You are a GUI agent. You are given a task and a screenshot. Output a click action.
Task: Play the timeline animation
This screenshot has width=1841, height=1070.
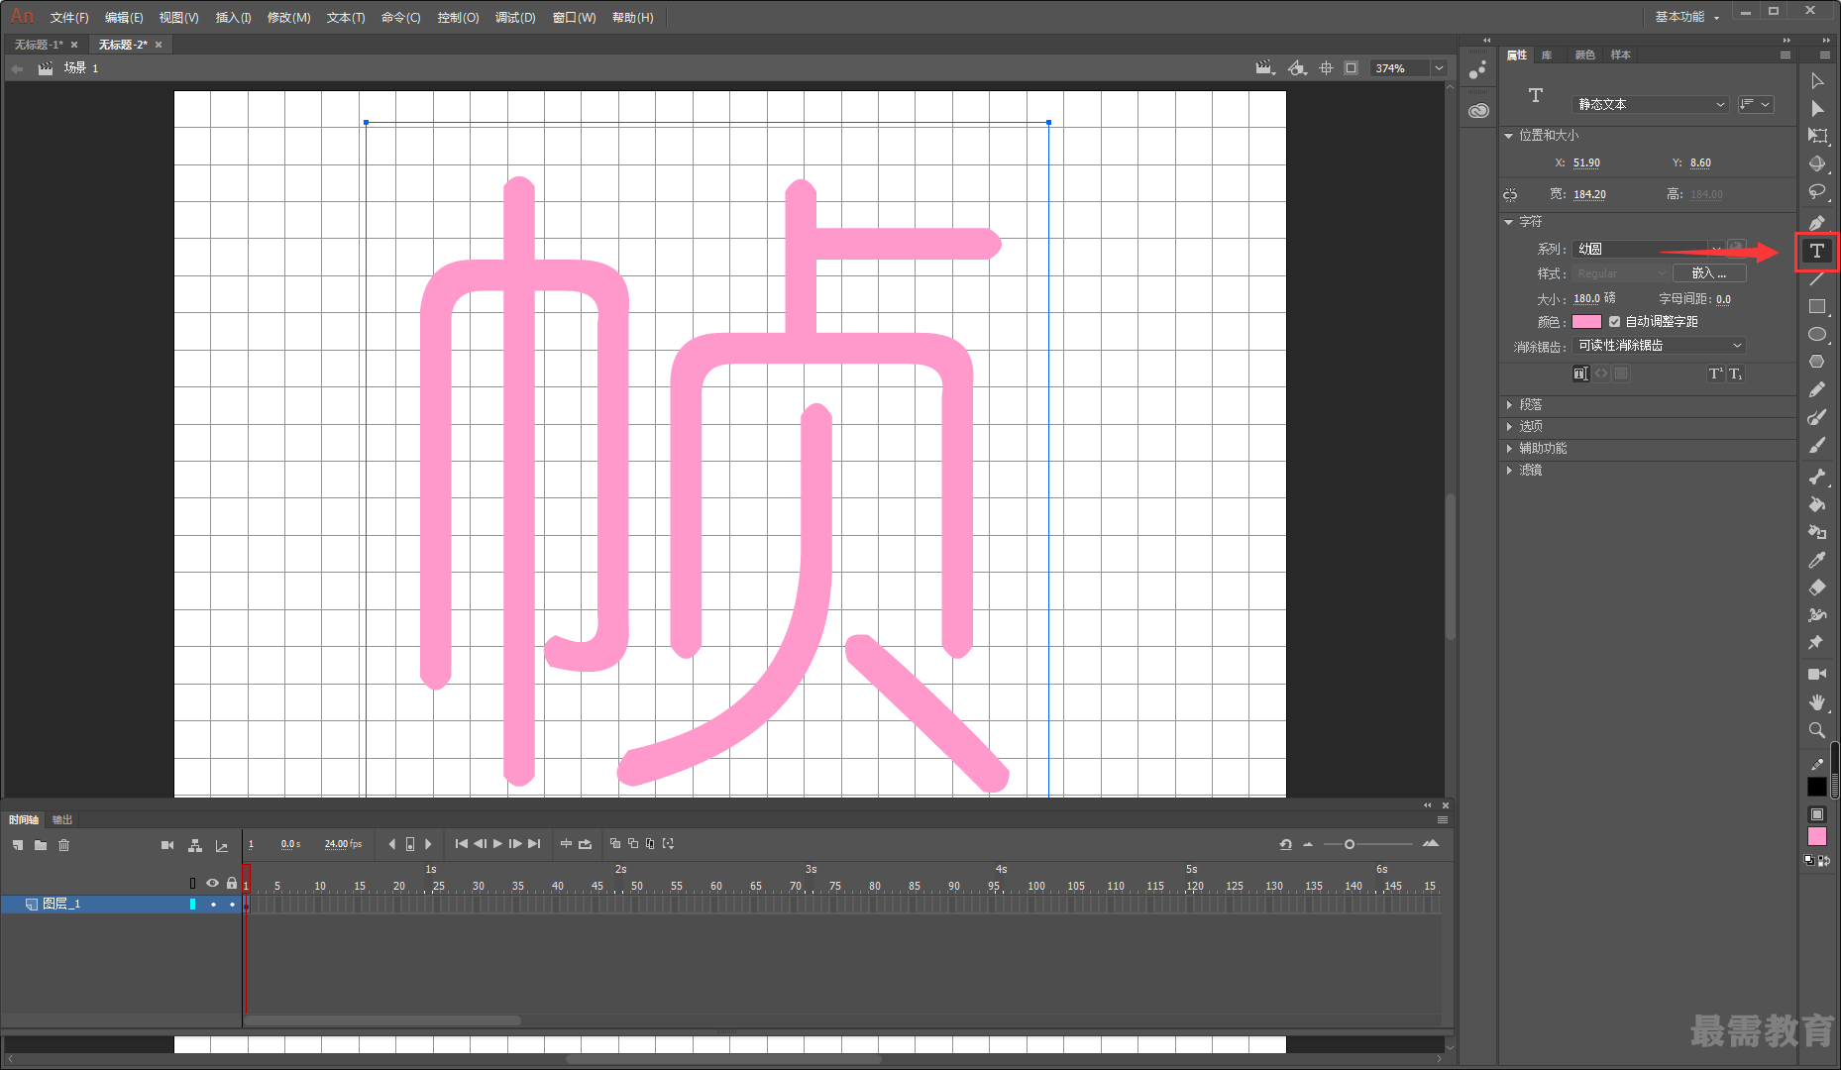497,844
